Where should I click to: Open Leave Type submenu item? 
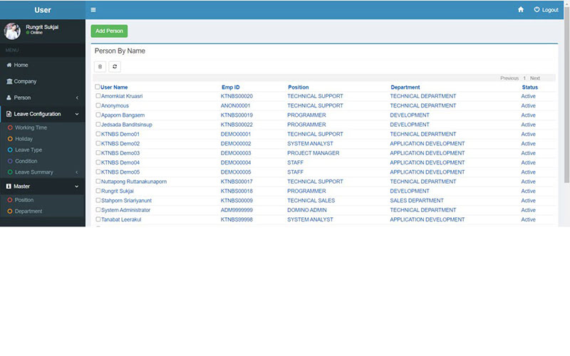click(28, 150)
